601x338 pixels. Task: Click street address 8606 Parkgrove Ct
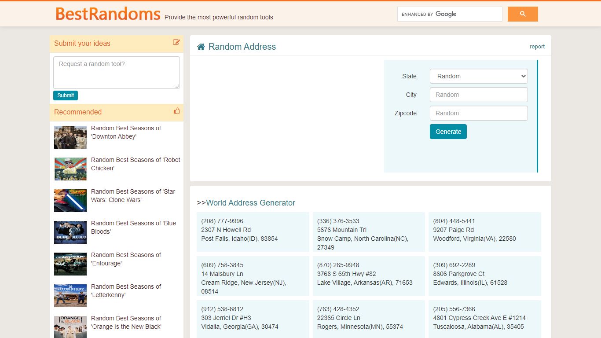pos(459,274)
